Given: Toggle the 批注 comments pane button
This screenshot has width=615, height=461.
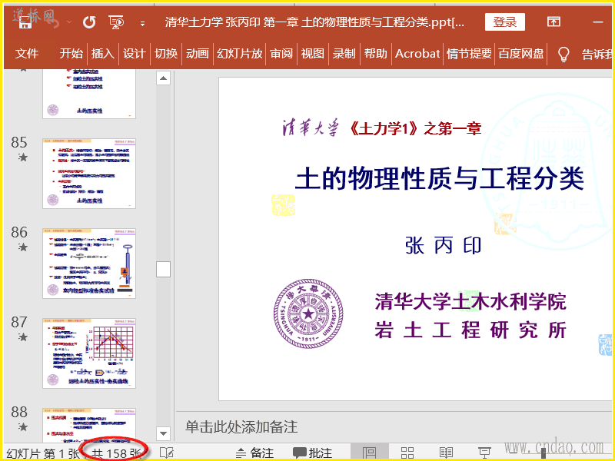Looking at the screenshot, I should point(313,453).
